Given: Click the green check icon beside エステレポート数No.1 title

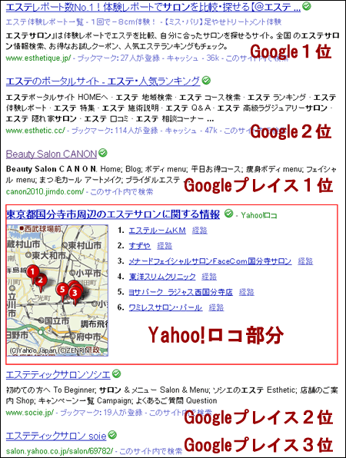Looking at the screenshot, I should point(306,6).
